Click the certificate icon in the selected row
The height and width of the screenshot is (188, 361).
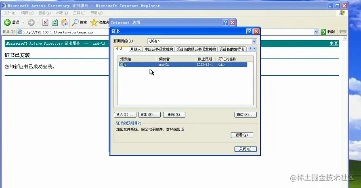(121, 64)
